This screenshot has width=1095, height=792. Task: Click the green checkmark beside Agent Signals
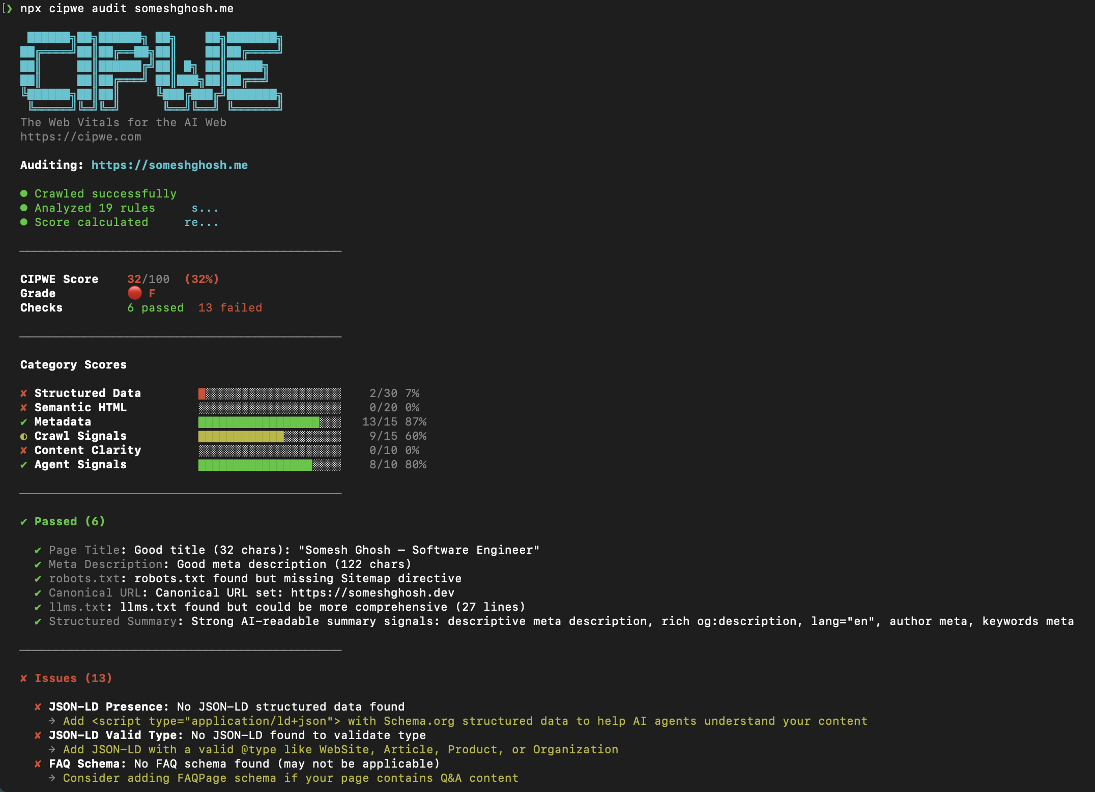[23, 465]
